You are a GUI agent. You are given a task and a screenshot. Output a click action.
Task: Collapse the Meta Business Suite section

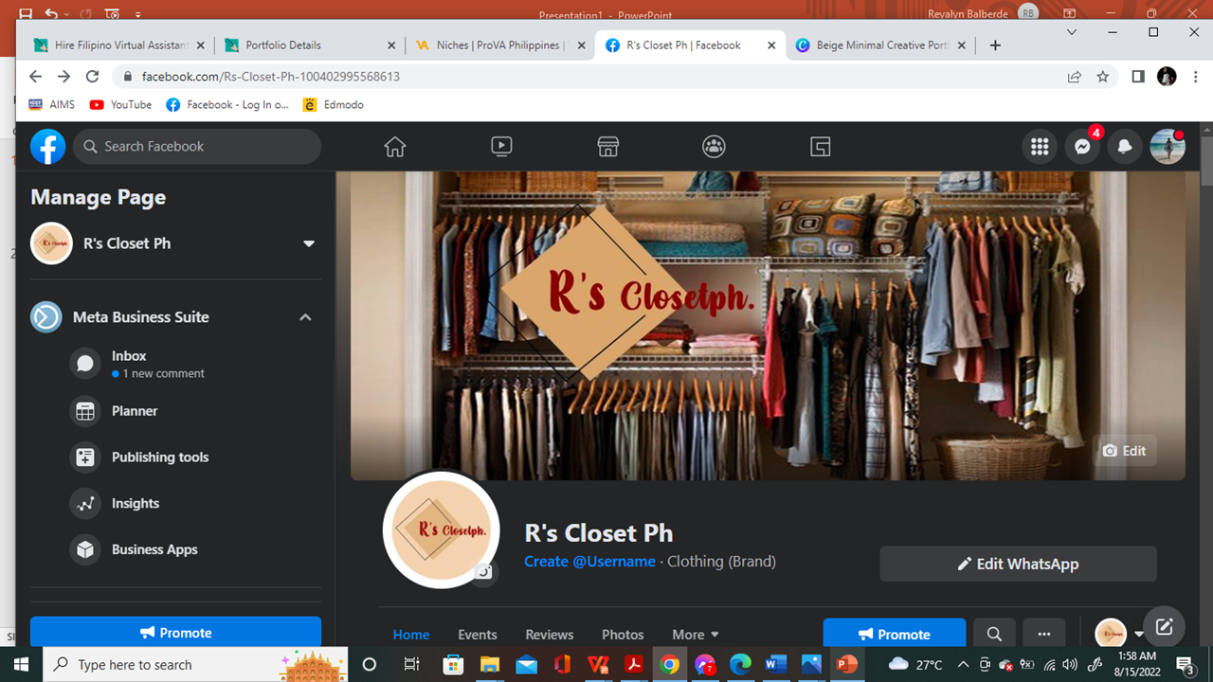(305, 317)
